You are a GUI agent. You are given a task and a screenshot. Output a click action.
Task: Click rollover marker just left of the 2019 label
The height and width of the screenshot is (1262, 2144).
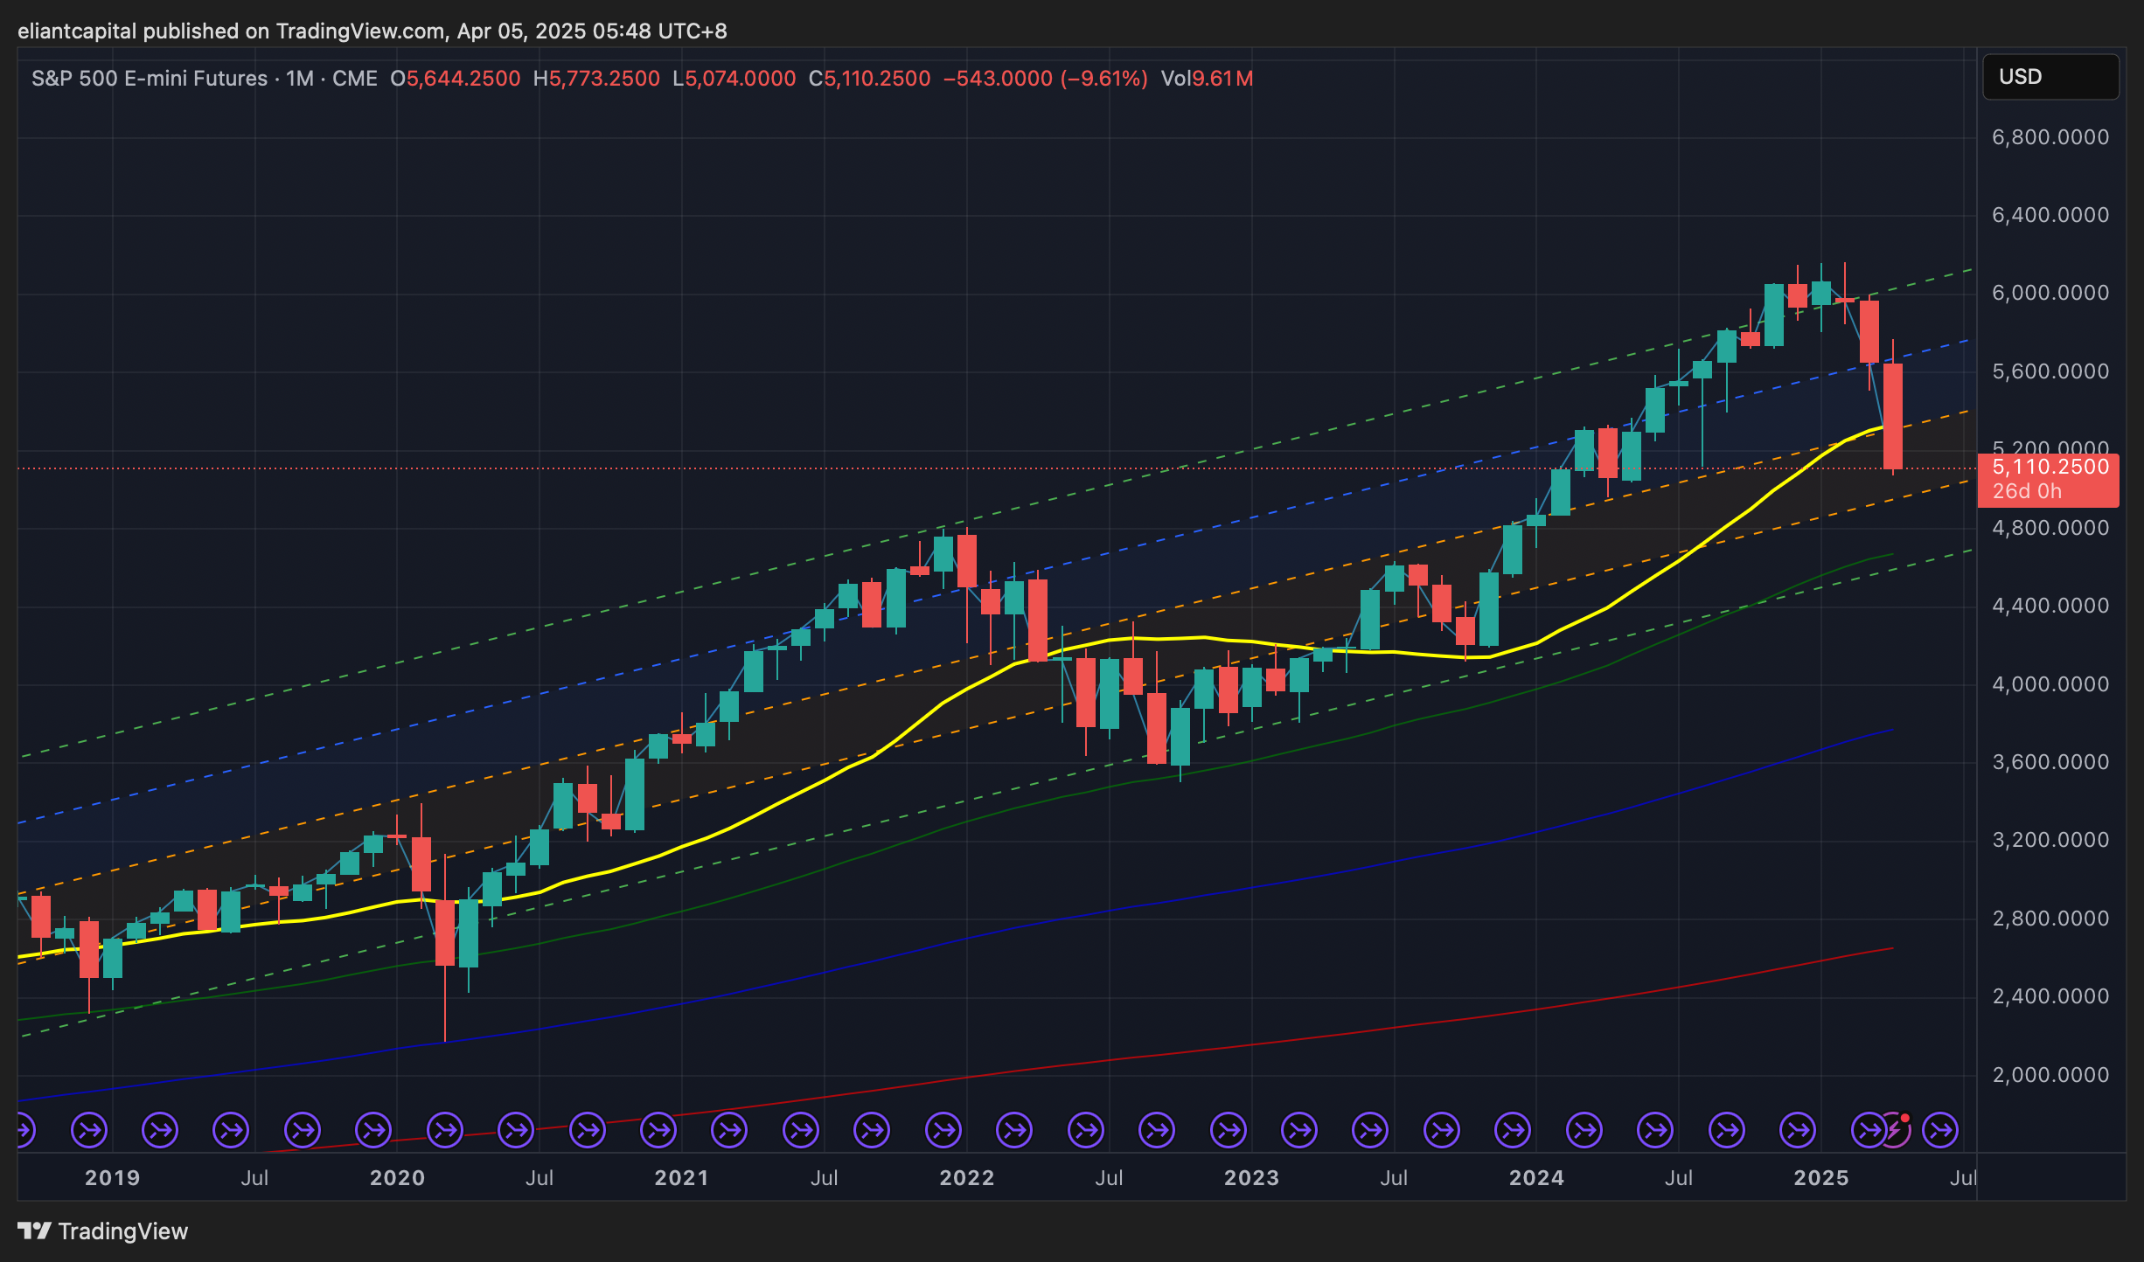[89, 1130]
